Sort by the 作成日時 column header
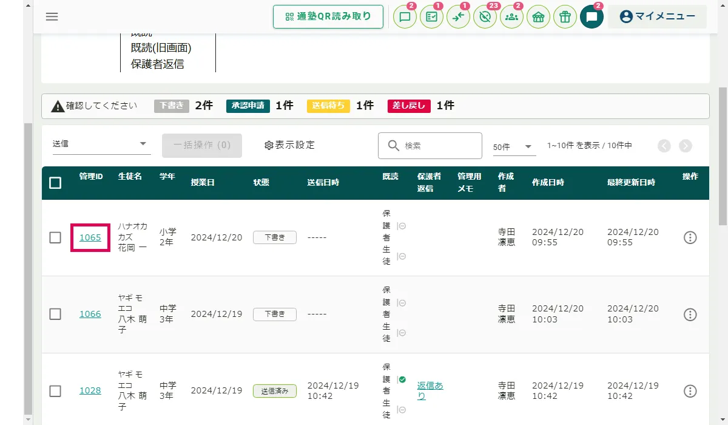 [548, 182]
